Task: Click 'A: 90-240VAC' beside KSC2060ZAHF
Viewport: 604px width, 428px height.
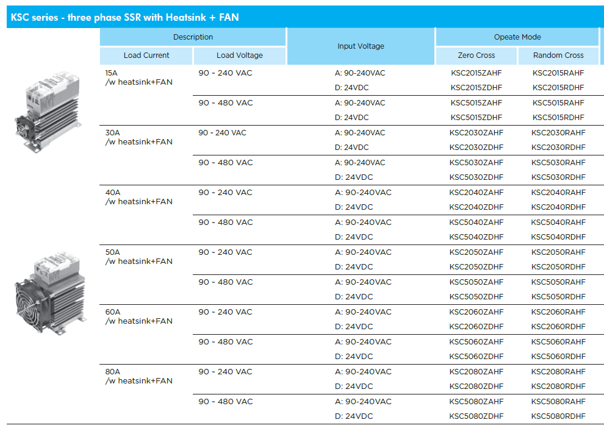Action: (363, 312)
